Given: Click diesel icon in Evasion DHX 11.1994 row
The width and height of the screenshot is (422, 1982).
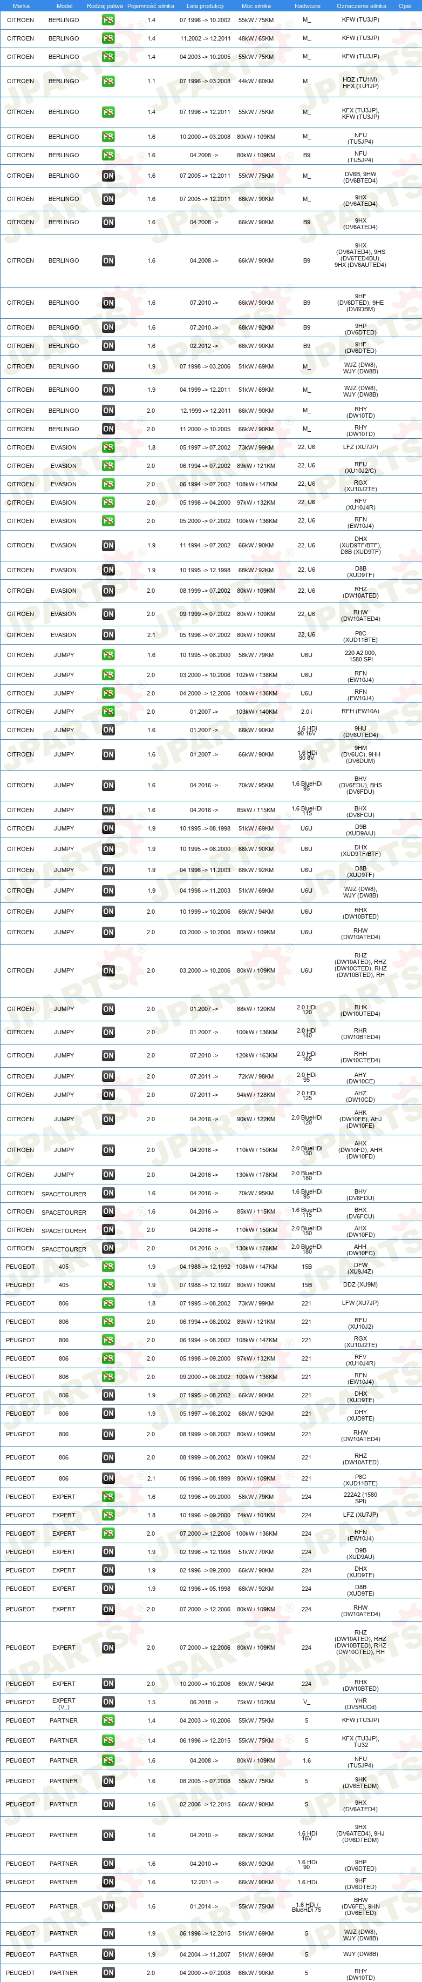Looking at the screenshot, I should (108, 546).
